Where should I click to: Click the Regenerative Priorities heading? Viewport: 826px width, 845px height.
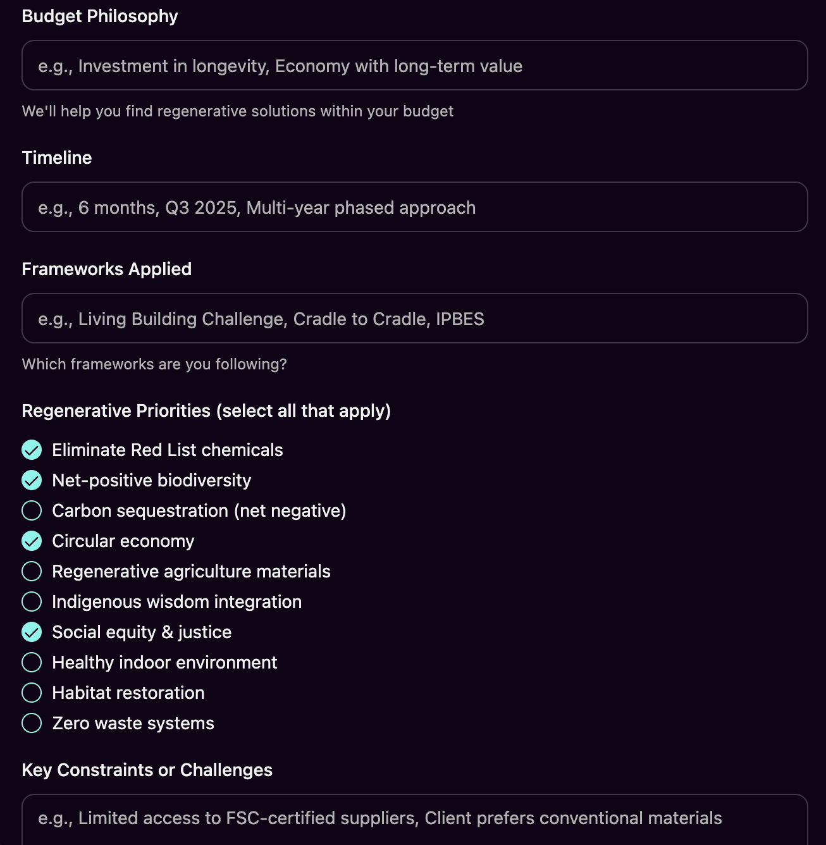pos(206,410)
